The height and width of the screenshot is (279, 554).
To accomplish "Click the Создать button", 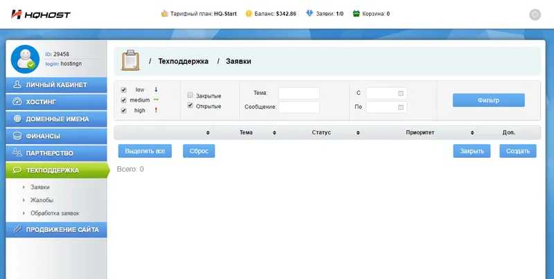I will (518, 151).
